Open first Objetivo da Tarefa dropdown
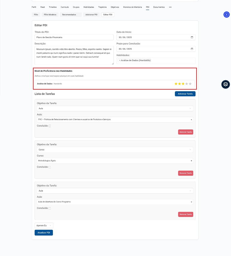Viewport: 231px width, 256px height. pos(115,108)
